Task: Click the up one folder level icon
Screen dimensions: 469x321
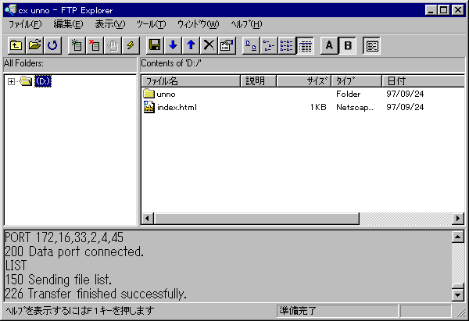Action: pos(16,45)
